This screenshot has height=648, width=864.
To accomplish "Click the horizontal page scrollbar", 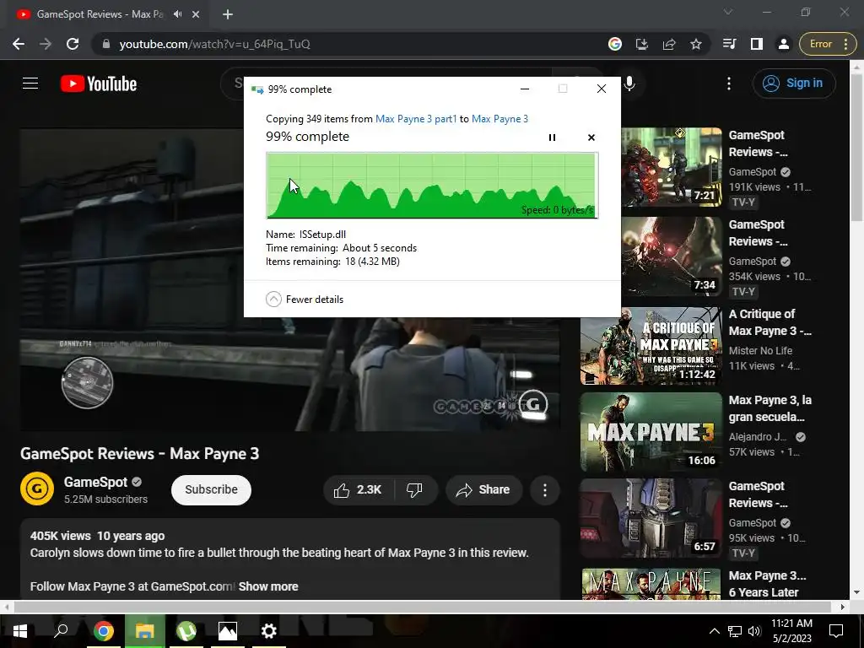I will [x=422, y=607].
